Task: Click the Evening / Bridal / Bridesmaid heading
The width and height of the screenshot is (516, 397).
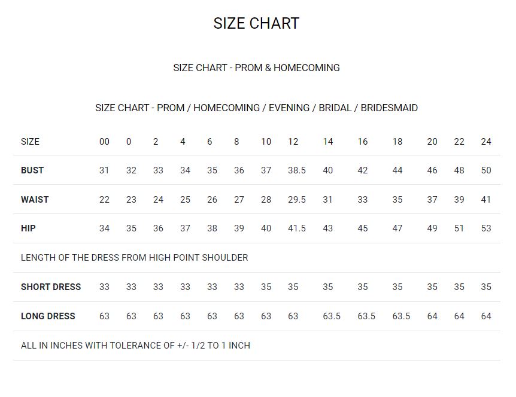Action: (256, 108)
